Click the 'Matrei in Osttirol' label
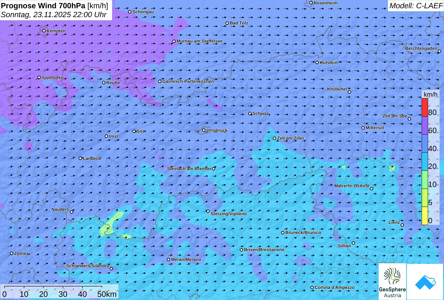The height and width of the screenshot is (300, 444). coord(352,186)
